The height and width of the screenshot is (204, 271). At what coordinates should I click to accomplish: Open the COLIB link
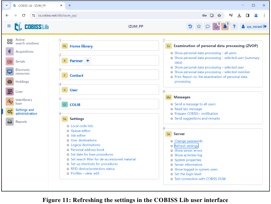coord(75,105)
